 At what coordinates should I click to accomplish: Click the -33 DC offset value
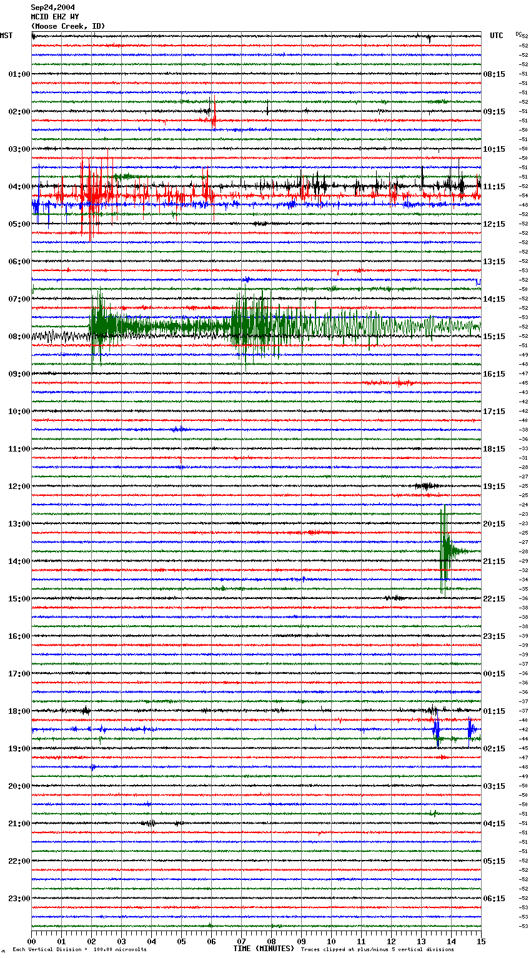pyautogui.click(x=524, y=449)
